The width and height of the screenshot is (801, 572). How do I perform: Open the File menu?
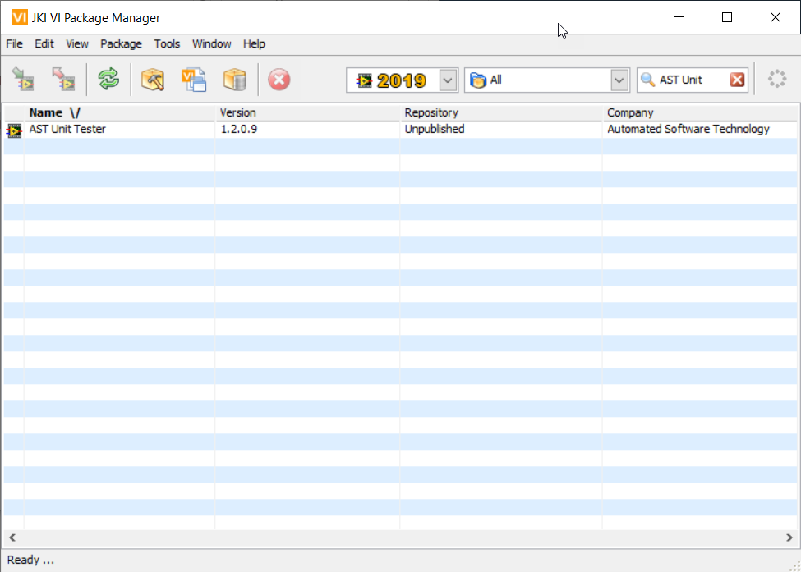14,43
